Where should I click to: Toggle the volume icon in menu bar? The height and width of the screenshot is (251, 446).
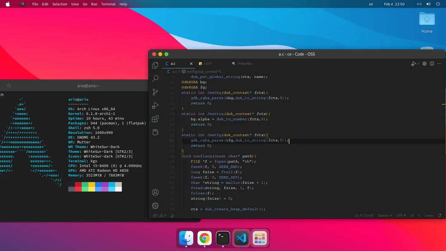click(x=427, y=4)
